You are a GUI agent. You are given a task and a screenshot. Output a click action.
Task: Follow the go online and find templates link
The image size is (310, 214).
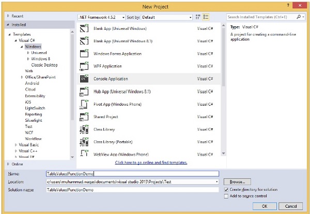[x=150, y=162]
